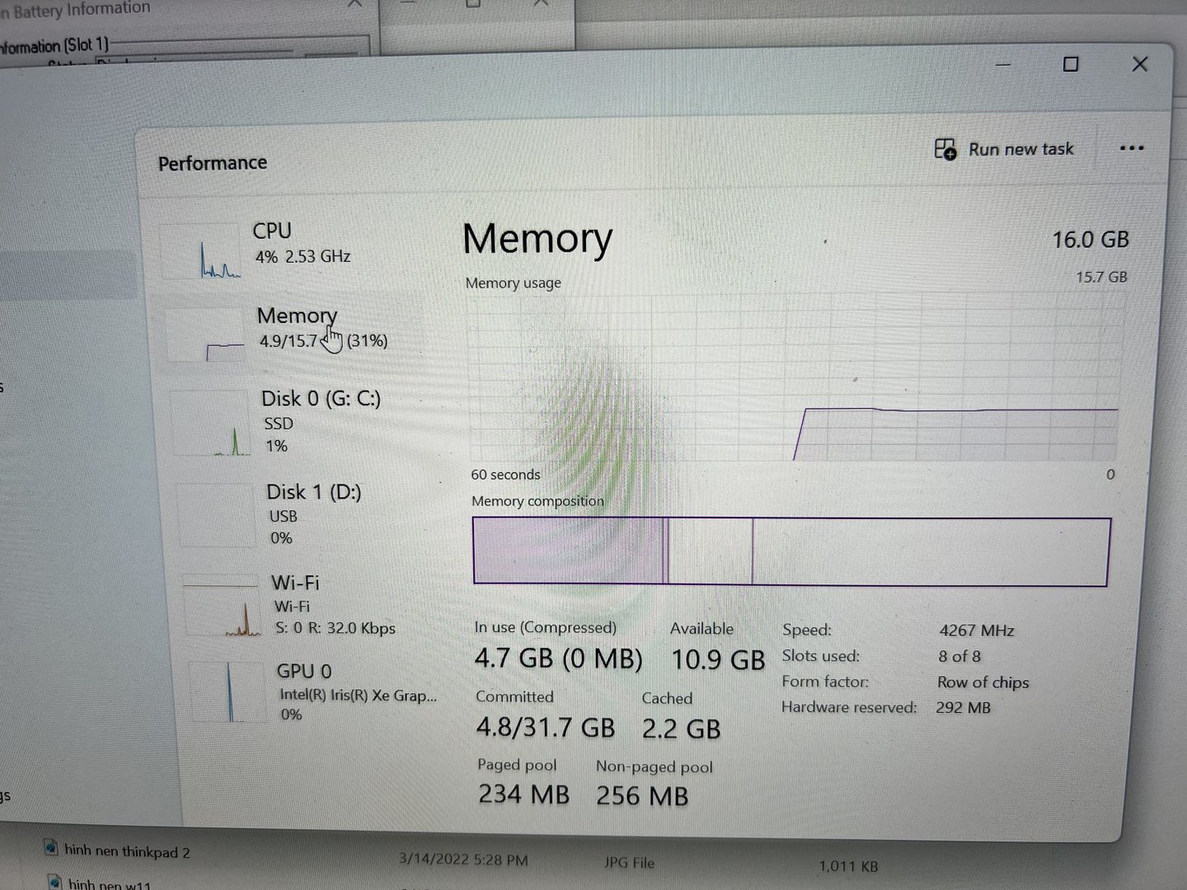Maximize the Task Manager window
Viewport: 1187px width, 890px height.
(x=1071, y=64)
